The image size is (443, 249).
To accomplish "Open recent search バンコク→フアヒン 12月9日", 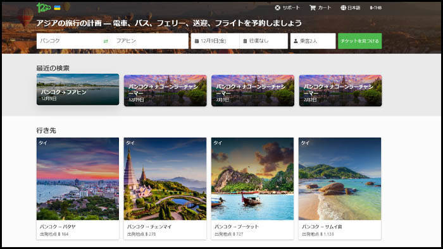I will 78,89.
